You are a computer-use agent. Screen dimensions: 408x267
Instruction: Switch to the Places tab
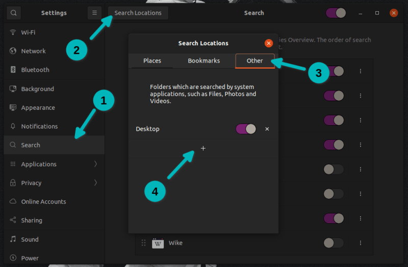tap(152, 61)
